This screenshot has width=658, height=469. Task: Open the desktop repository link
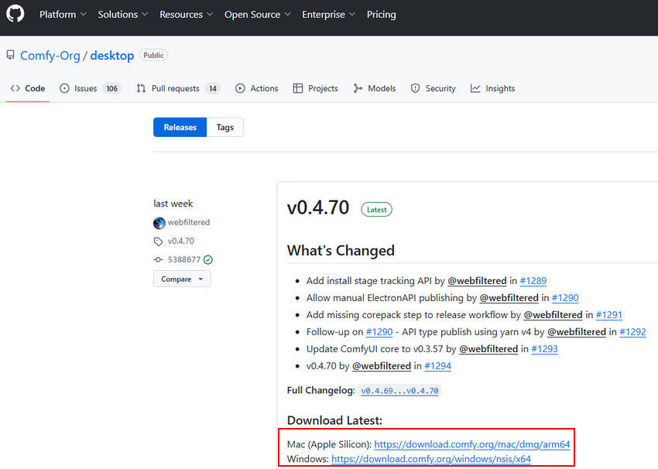point(112,56)
